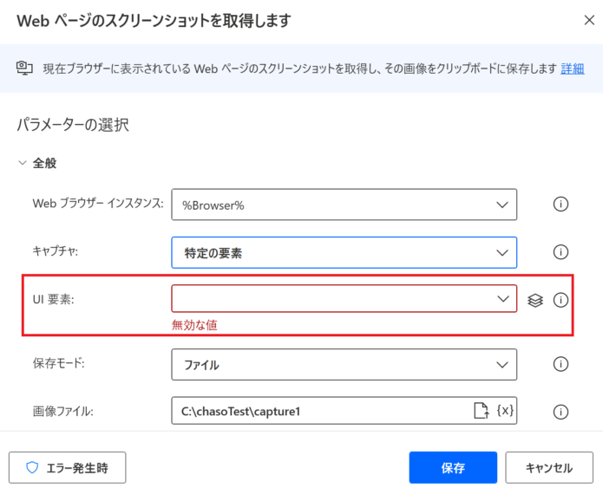Click the 画像ファイル path text field
The height and width of the screenshot is (488, 603).
[x=321, y=411]
